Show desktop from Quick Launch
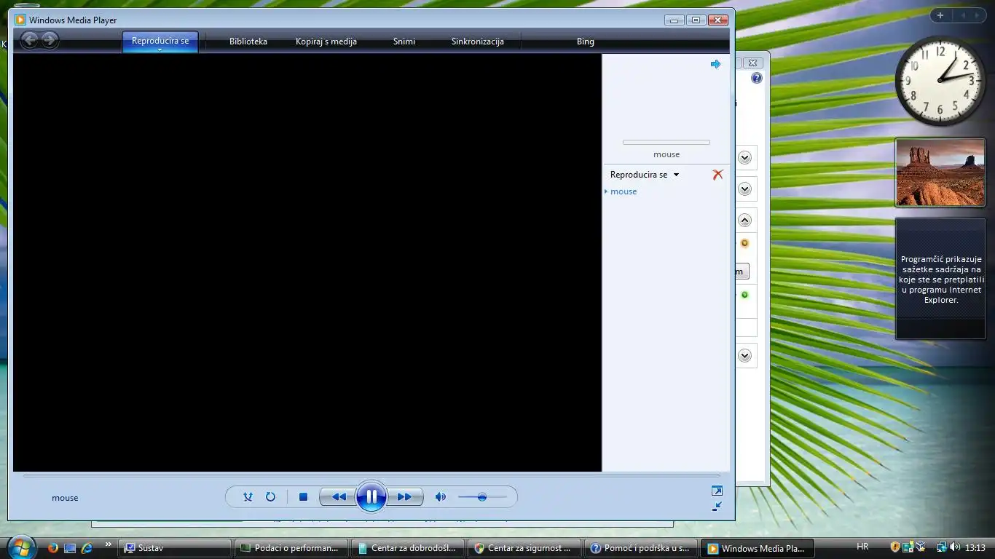 pyautogui.click(x=70, y=548)
